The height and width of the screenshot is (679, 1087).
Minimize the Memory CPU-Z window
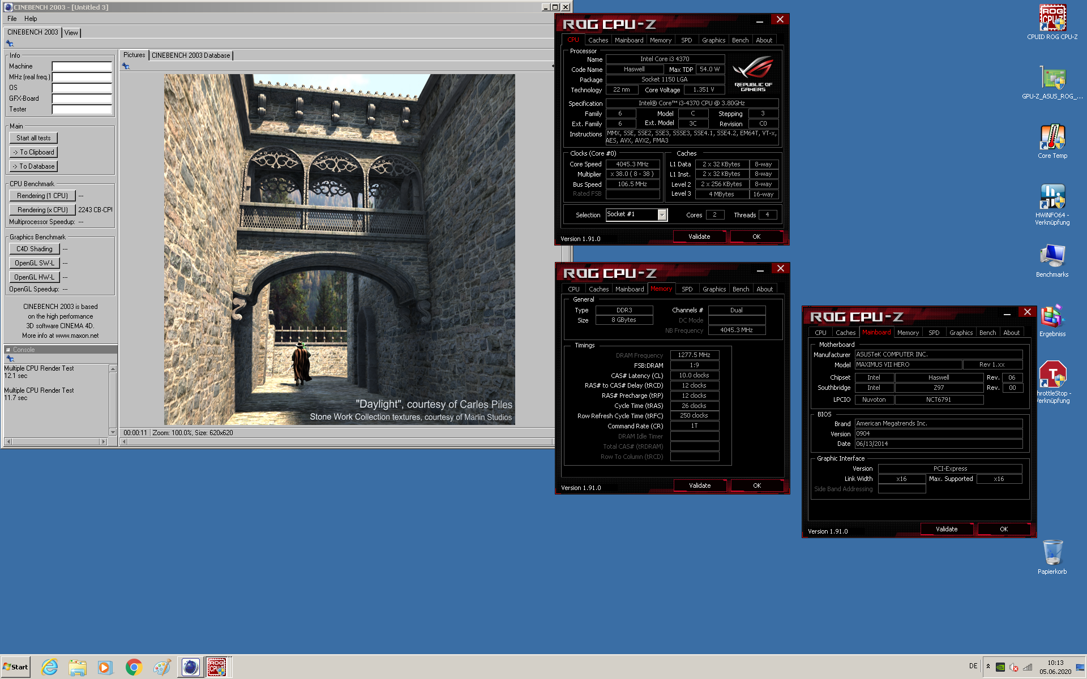click(760, 269)
